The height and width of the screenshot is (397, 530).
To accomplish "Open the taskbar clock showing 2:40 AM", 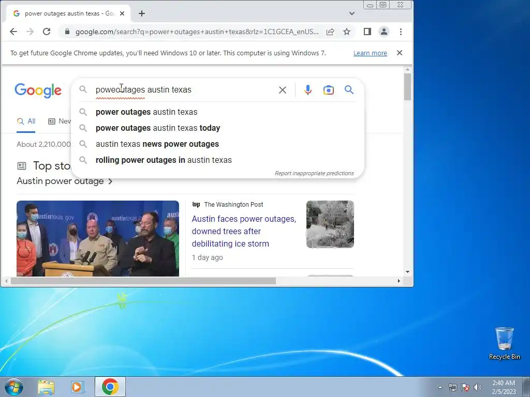I will [x=504, y=387].
